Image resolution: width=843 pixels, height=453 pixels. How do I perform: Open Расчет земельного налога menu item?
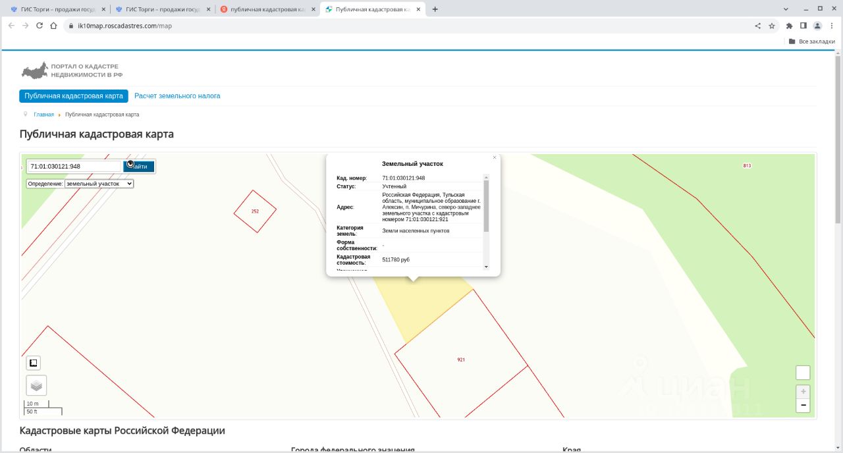coord(177,96)
